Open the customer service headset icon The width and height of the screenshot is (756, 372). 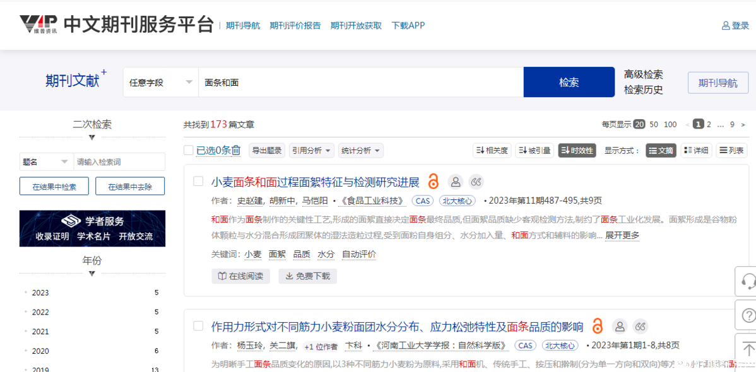pyautogui.click(x=748, y=281)
